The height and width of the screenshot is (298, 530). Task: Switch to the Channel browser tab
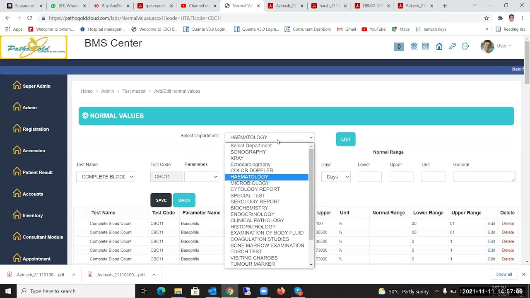pos(198,6)
